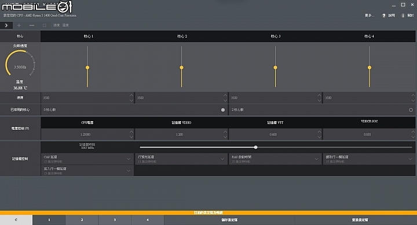This screenshot has height=225, width=417.
Task: Click the 核心 1 column header
Action: (89, 36)
